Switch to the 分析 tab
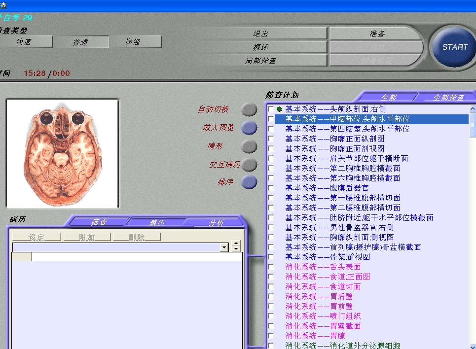Viewport: 476px width, 349px height. (216, 223)
